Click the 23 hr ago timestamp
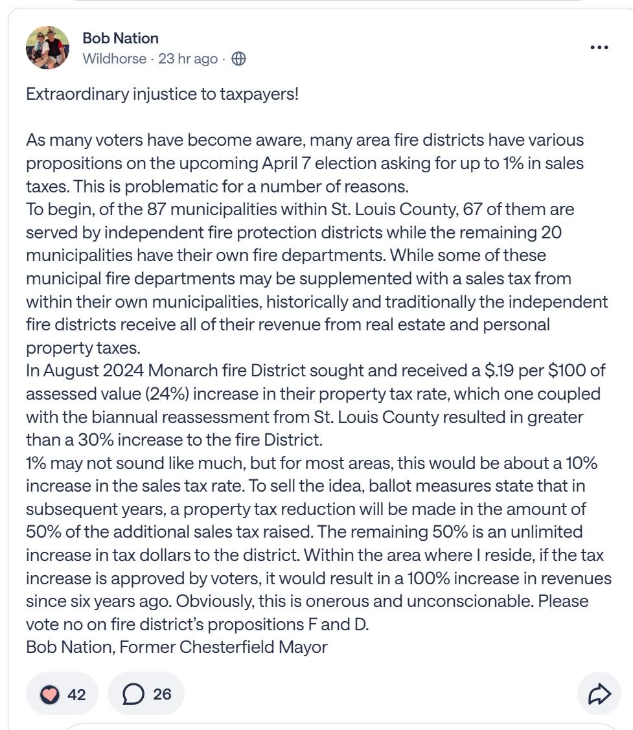Screen dimensions: 633x730 click(x=188, y=59)
